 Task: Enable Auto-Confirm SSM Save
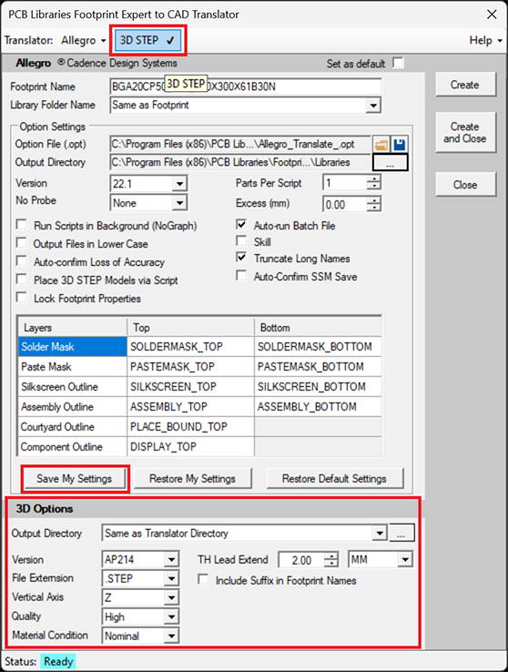[241, 276]
